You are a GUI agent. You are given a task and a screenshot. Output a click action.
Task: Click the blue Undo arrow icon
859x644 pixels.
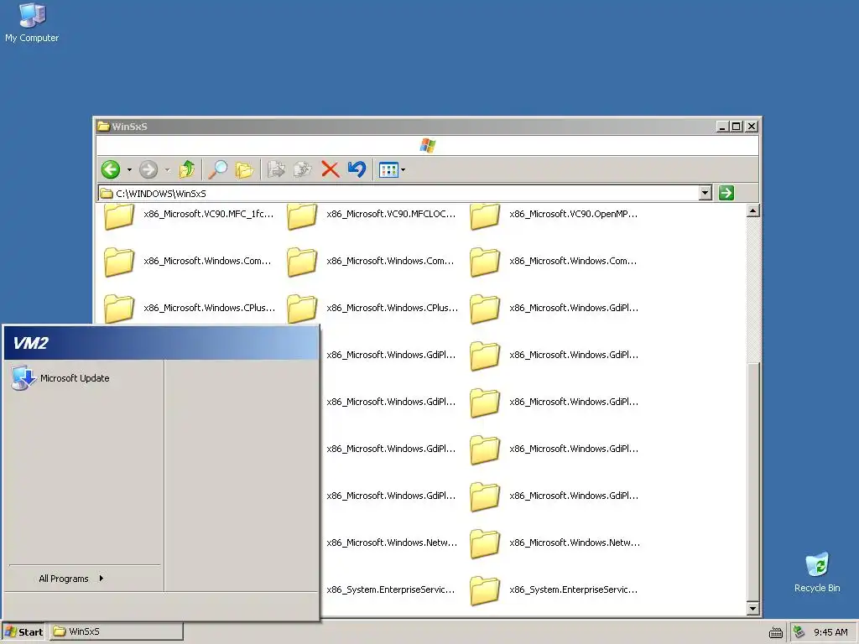click(x=357, y=169)
